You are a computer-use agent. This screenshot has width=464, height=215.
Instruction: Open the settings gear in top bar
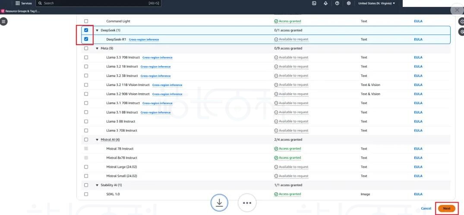[x=348, y=3]
